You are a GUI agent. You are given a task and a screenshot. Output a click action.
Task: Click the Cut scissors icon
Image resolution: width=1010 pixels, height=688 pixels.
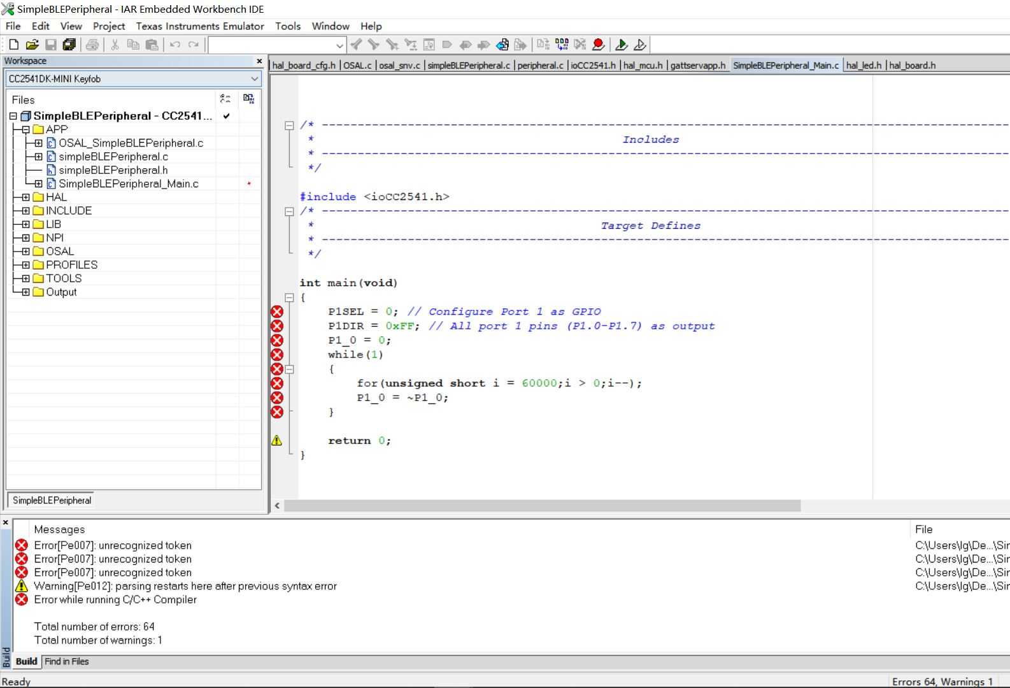point(115,45)
